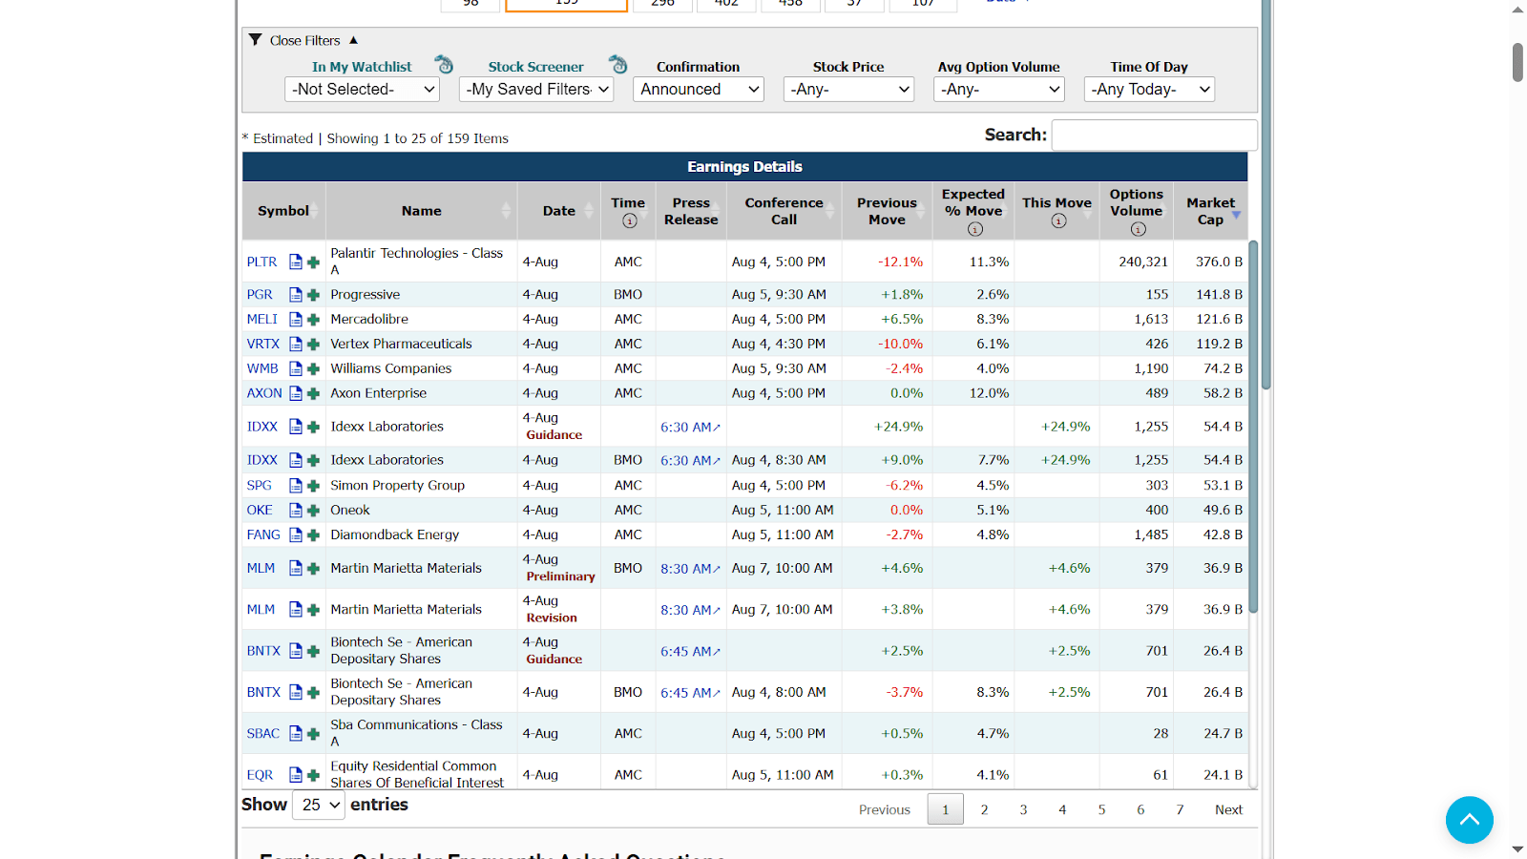Click the AXON plus icon
Screen dimensions: 1527x859
pos(313,393)
